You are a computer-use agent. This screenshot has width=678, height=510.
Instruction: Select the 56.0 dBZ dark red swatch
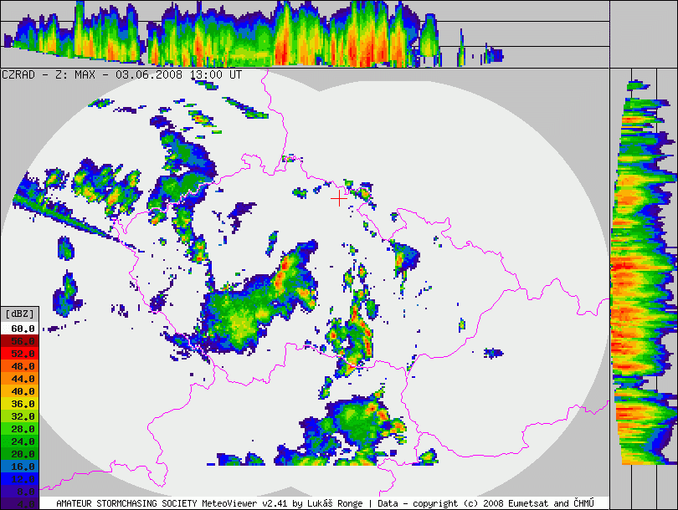coord(19,341)
